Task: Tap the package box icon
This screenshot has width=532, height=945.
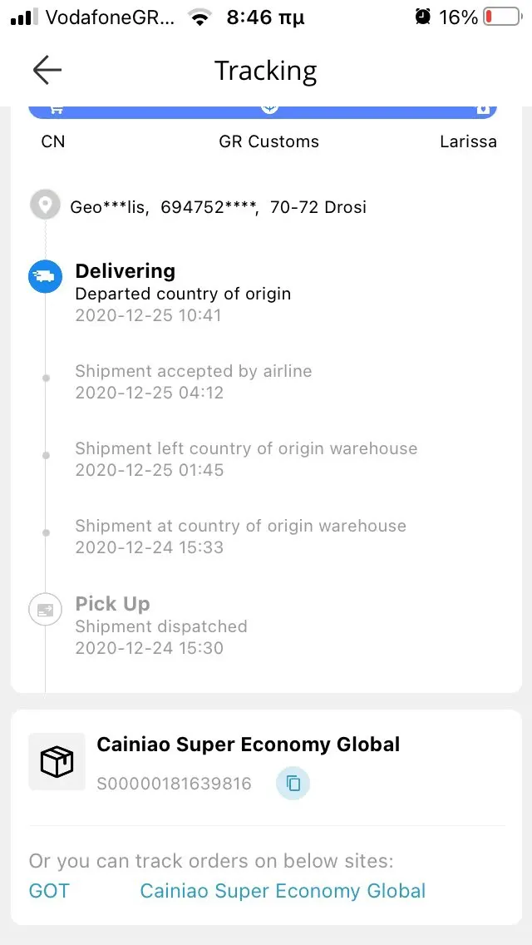Action: click(x=57, y=761)
